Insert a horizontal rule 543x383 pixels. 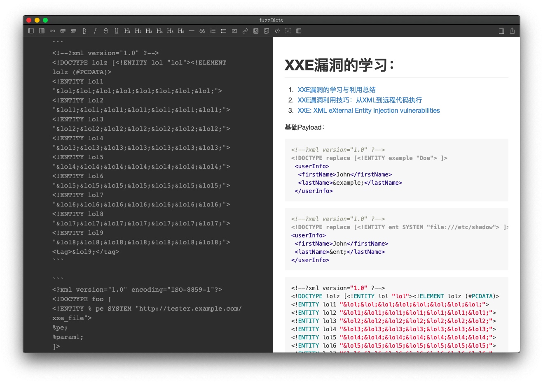(x=192, y=31)
